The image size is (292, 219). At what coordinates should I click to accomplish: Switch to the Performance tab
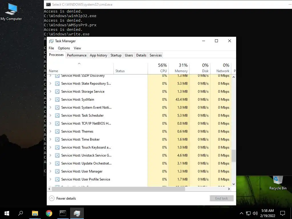tap(77, 55)
